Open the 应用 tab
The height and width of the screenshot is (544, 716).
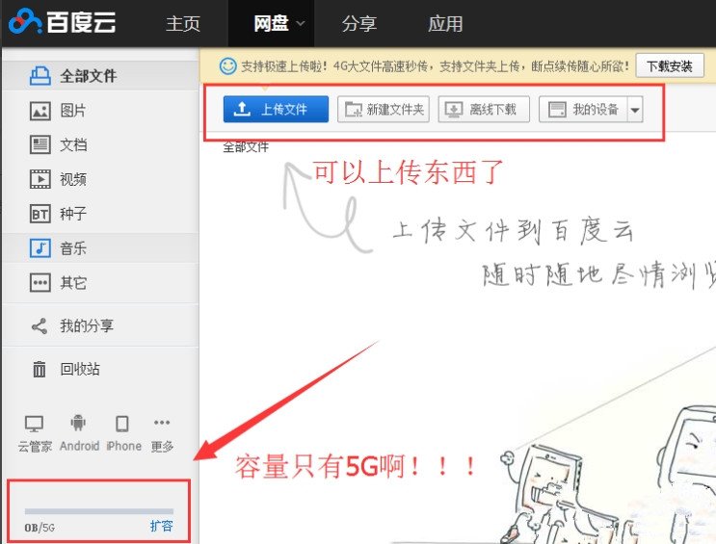point(445,23)
